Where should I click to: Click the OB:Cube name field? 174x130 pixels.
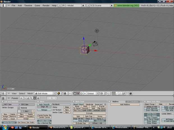click(28, 104)
